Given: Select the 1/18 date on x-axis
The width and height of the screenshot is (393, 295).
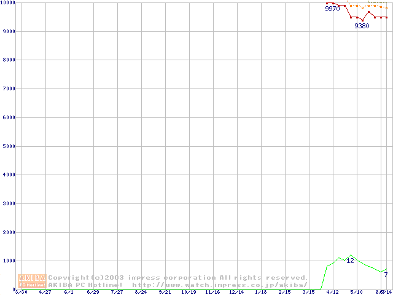Looking at the screenshot, I should (260, 293).
